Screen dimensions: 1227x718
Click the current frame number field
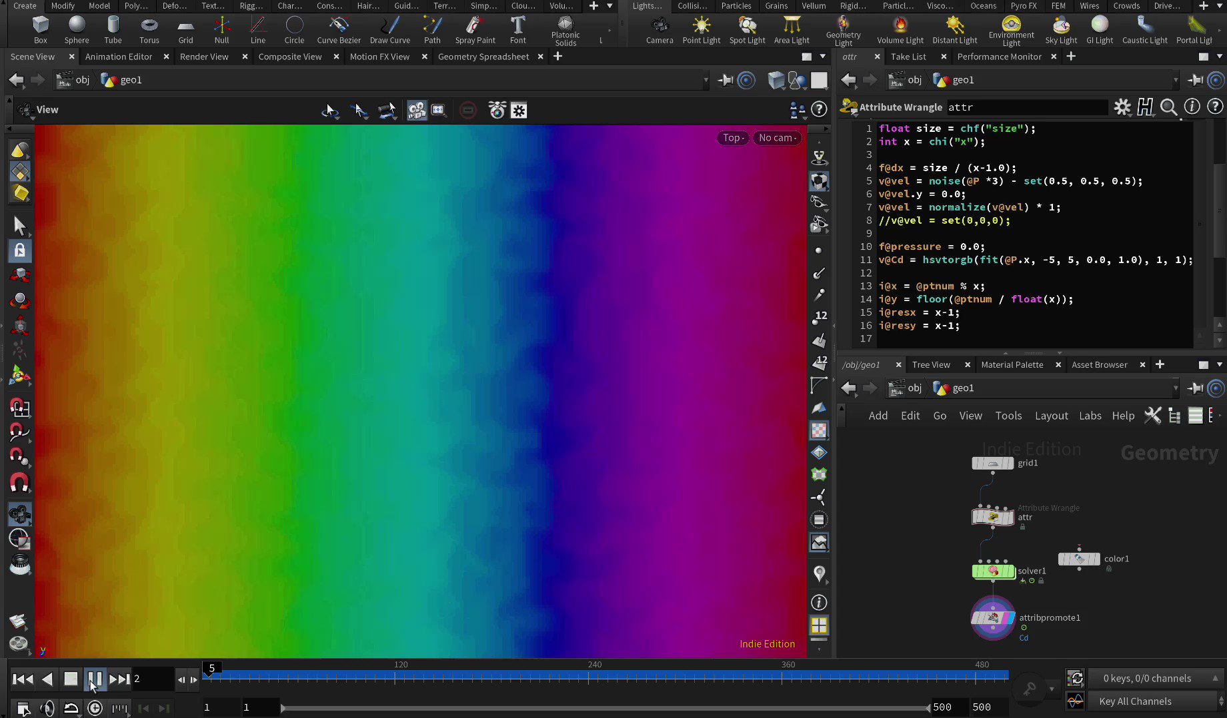pos(152,679)
